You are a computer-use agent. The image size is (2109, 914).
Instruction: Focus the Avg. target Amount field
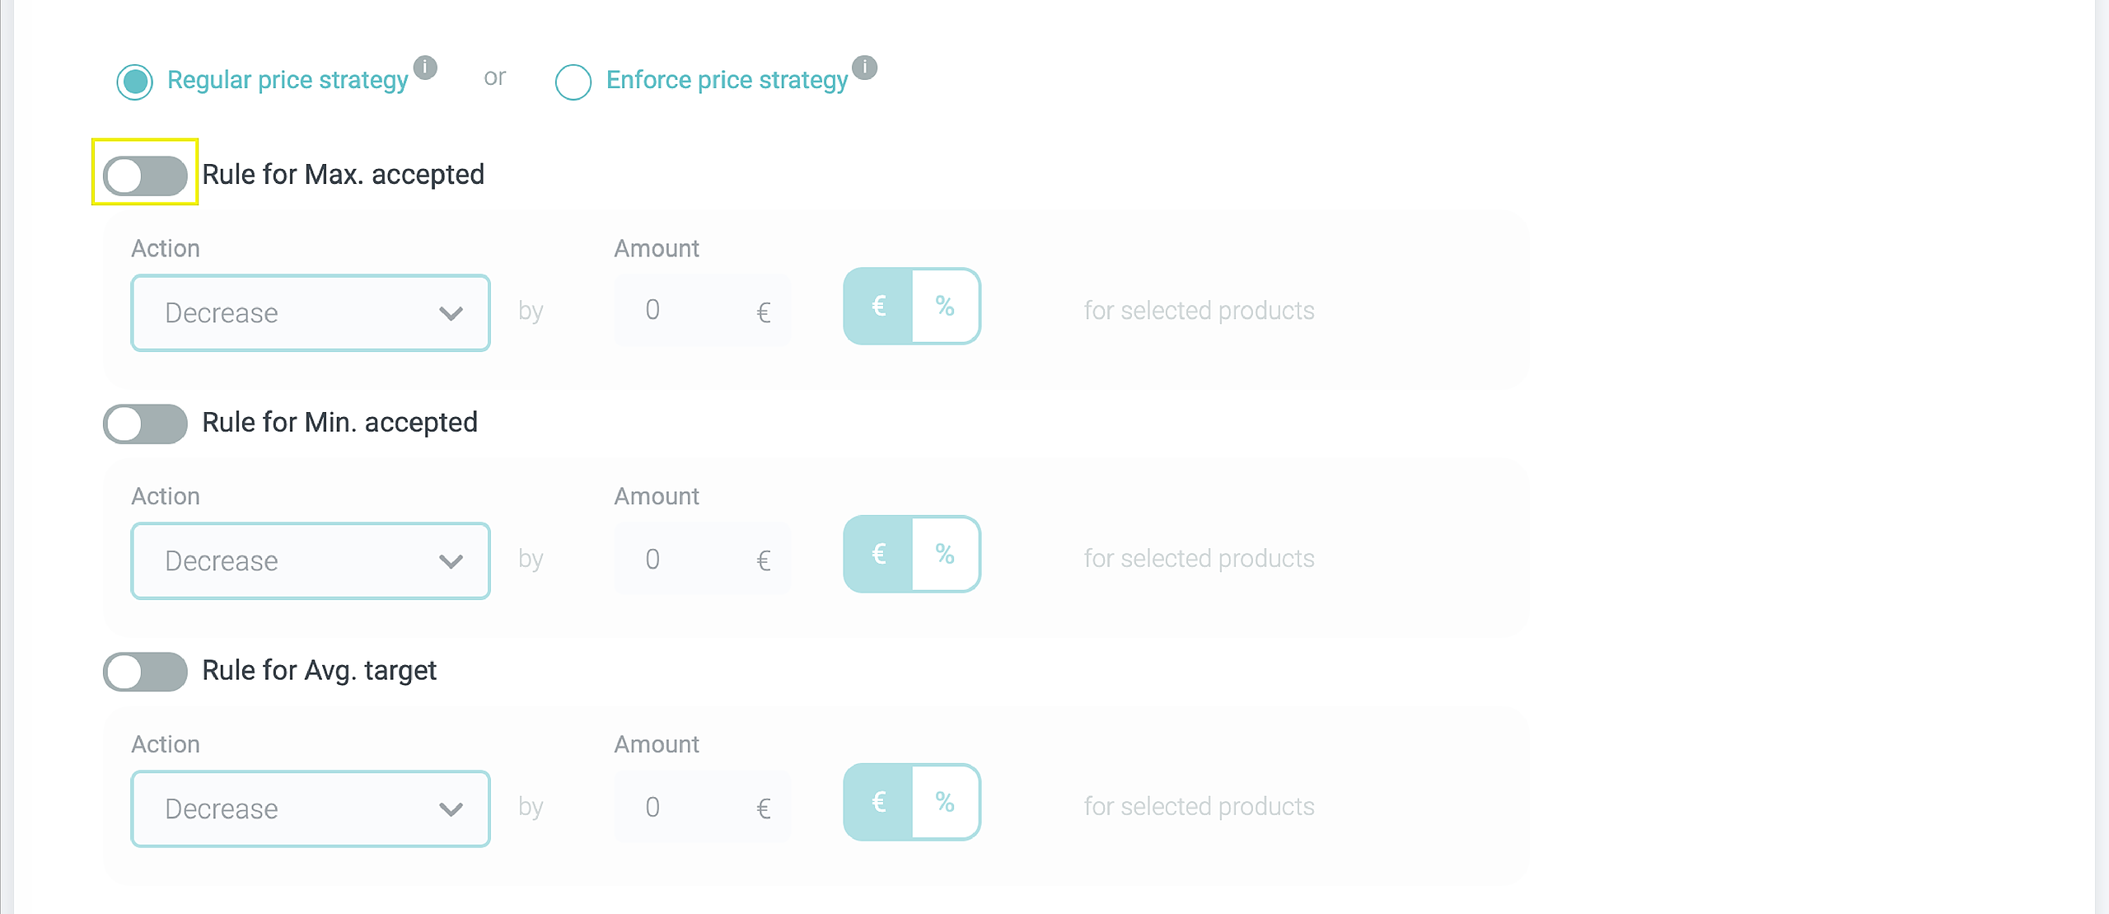[692, 808]
